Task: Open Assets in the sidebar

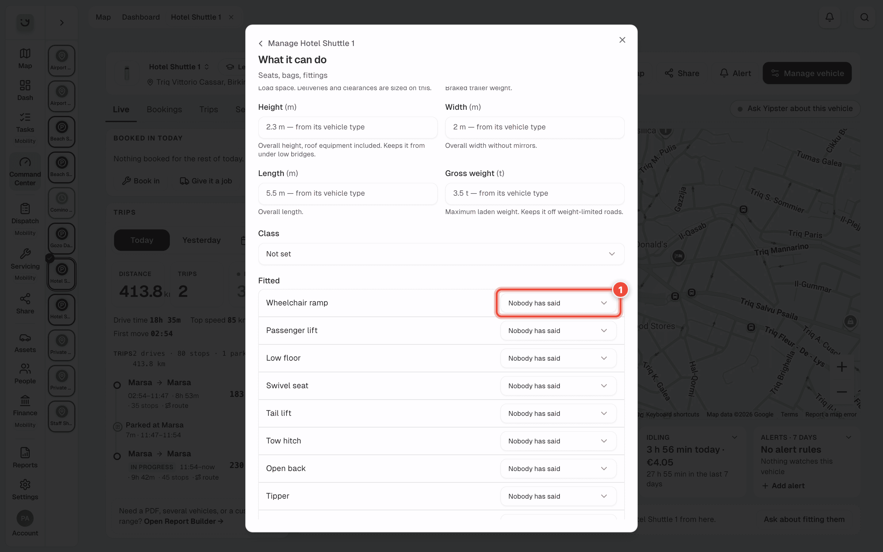Action: [x=25, y=343]
